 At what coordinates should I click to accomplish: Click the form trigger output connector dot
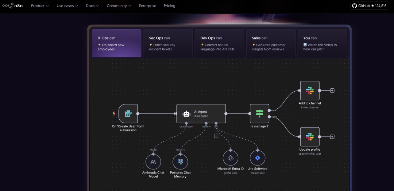138,114
